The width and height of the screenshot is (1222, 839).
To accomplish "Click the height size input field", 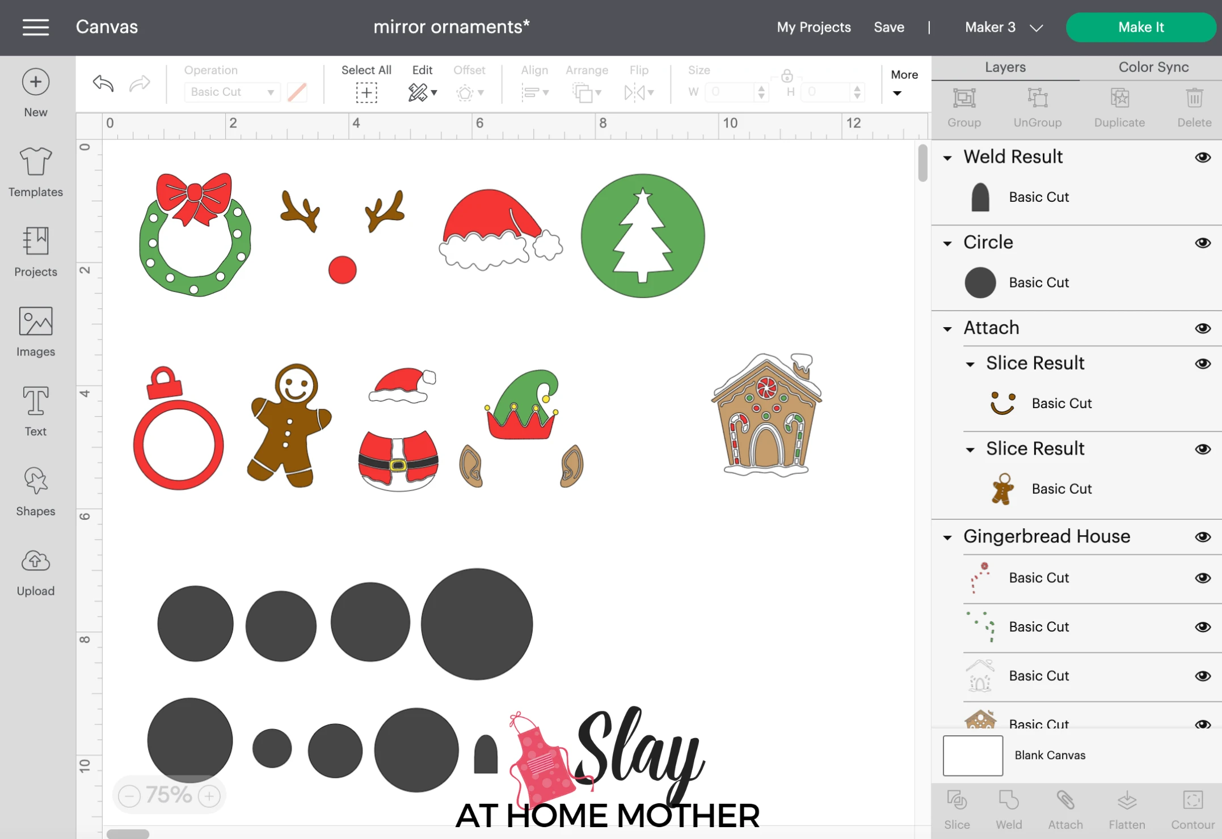I will click(832, 92).
